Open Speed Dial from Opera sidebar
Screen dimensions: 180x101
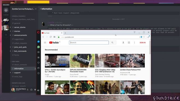(x=39, y=57)
